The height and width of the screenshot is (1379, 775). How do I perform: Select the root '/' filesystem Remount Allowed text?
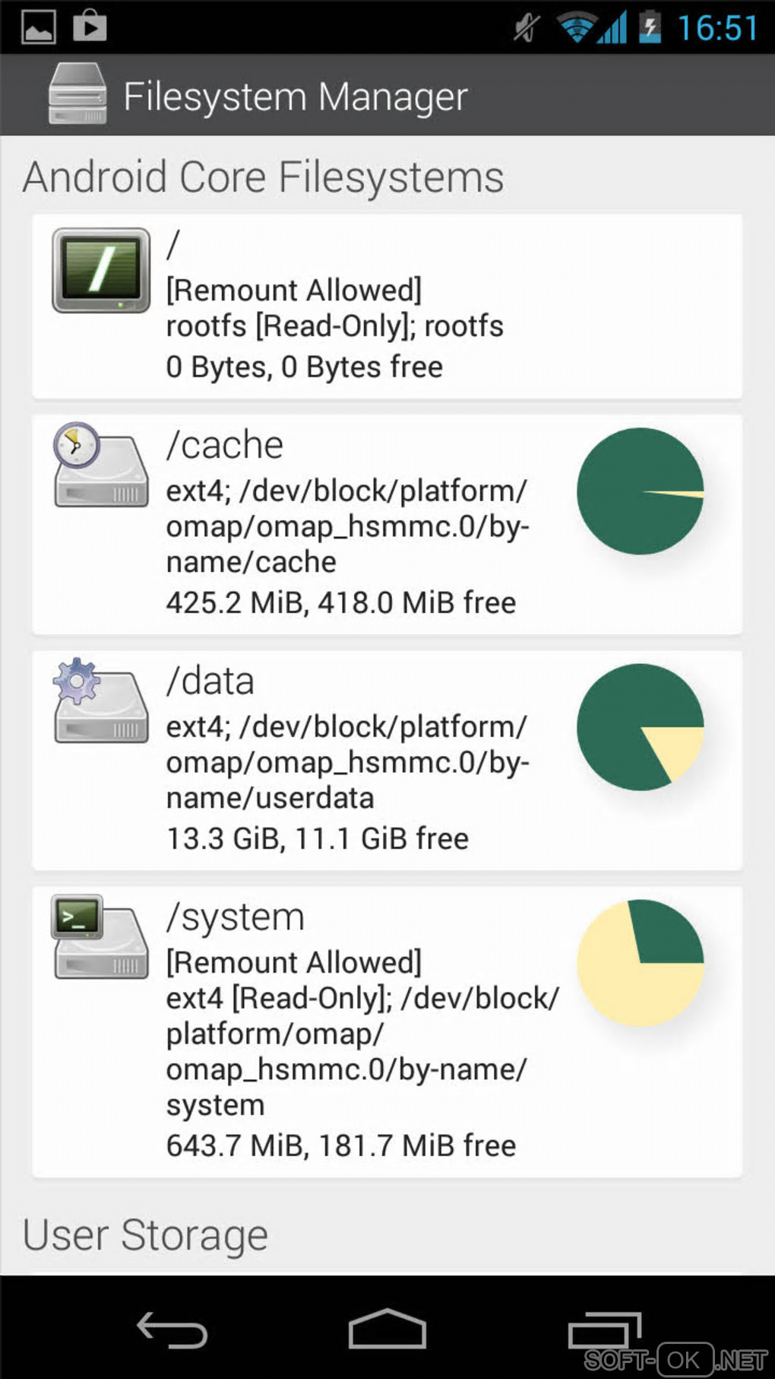[x=294, y=291]
